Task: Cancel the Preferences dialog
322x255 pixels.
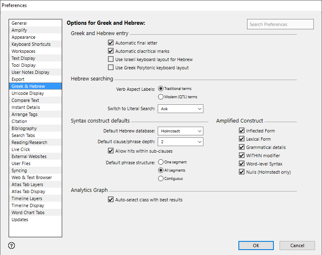Action: click(x=297, y=246)
